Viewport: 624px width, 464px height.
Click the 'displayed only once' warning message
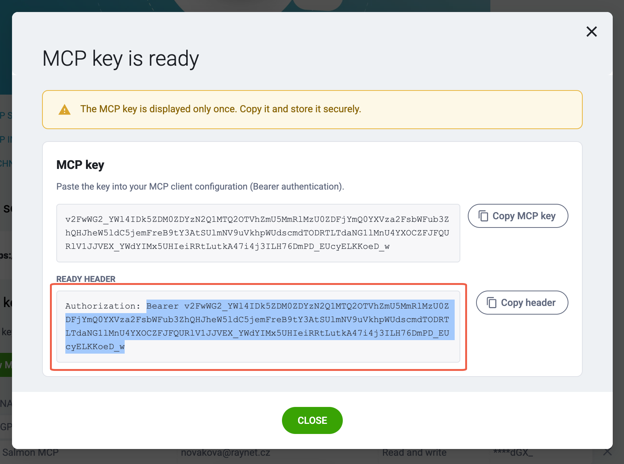tap(220, 109)
